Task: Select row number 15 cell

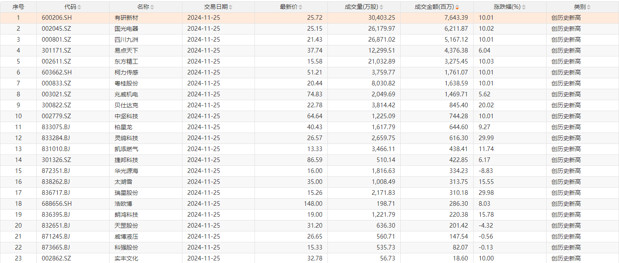Action: click(x=18, y=171)
